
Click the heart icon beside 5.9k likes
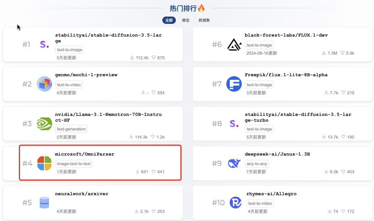tap(342, 53)
